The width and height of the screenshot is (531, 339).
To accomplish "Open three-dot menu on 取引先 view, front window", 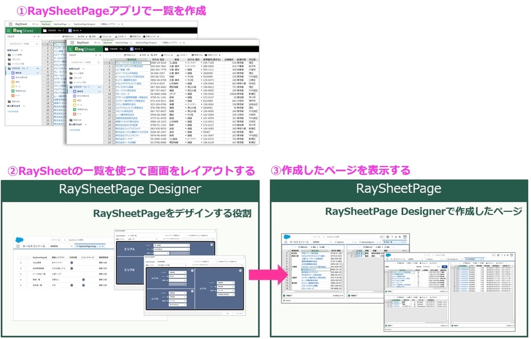I will (x=99, y=91).
